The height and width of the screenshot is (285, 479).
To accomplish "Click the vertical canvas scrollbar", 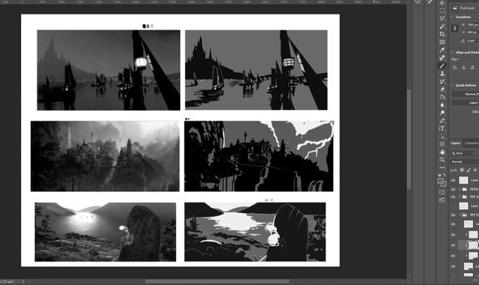I will click(x=409, y=139).
